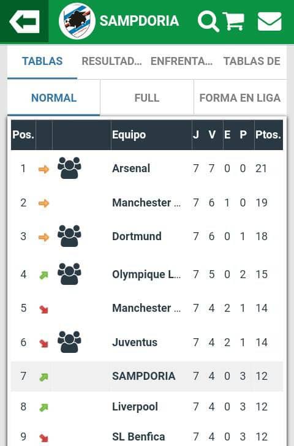The width and height of the screenshot is (294, 446).
Task: Tap Dortmund's manager group icon
Action: click(69, 236)
